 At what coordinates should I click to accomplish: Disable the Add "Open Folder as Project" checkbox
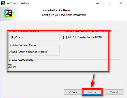[x=10, y=52]
